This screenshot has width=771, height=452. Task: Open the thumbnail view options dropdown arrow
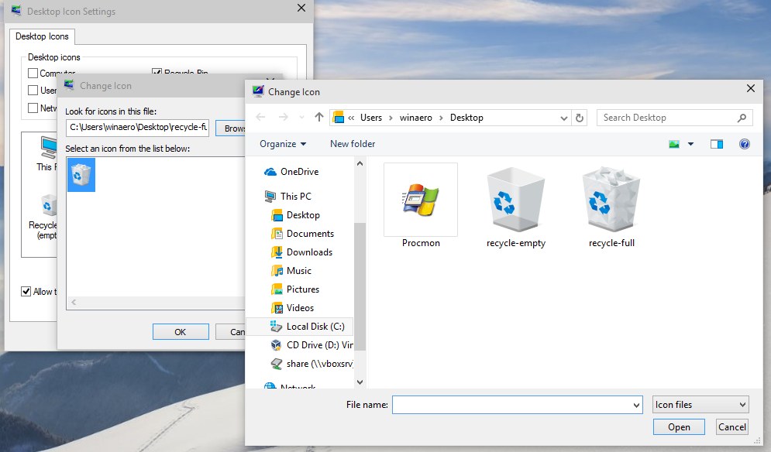coord(690,143)
